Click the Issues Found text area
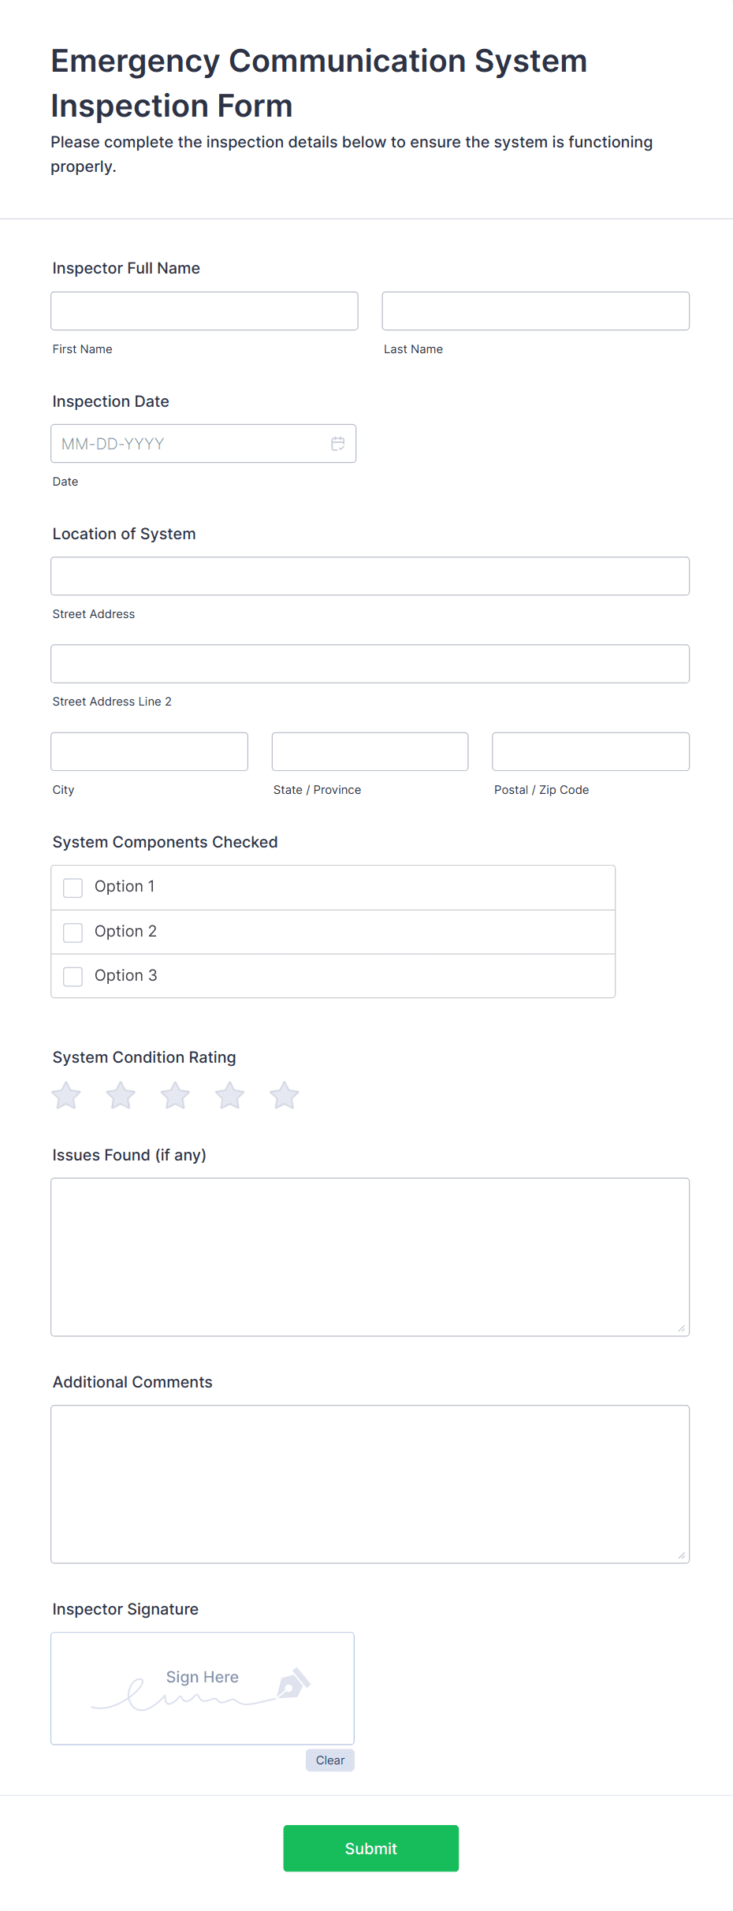The image size is (733, 1911). pos(370,1257)
